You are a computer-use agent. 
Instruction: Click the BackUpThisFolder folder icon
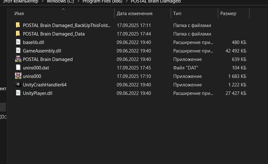18,25
